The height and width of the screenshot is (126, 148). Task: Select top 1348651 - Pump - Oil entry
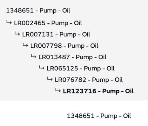38,11
